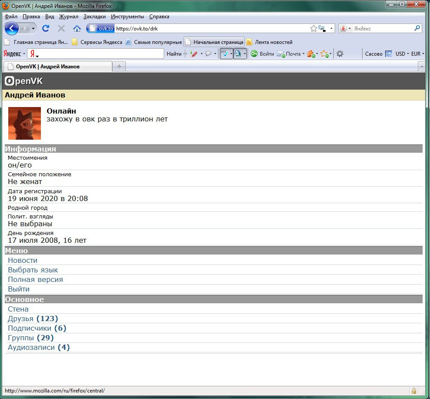Open the Правка menu

pyautogui.click(x=31, y=17)
